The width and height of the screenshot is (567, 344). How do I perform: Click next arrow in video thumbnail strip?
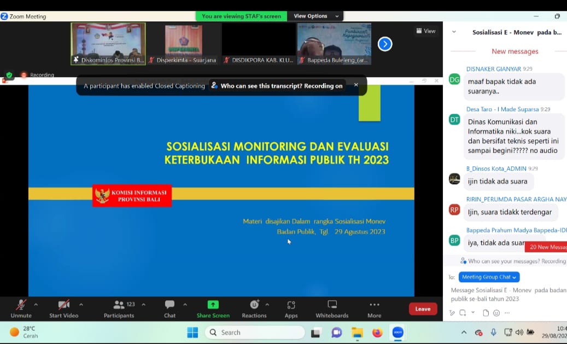click(385, 44)
